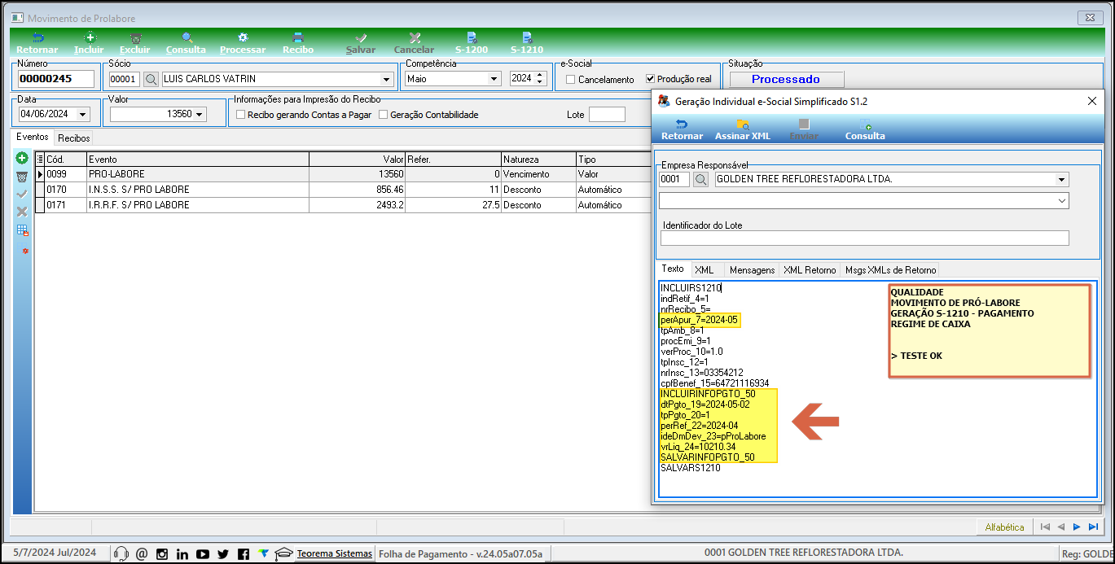Screen dimensions: 1115x564
Task: Open Facebook icon in status bar
Action: pyautogui.click(x=244, y=553)
